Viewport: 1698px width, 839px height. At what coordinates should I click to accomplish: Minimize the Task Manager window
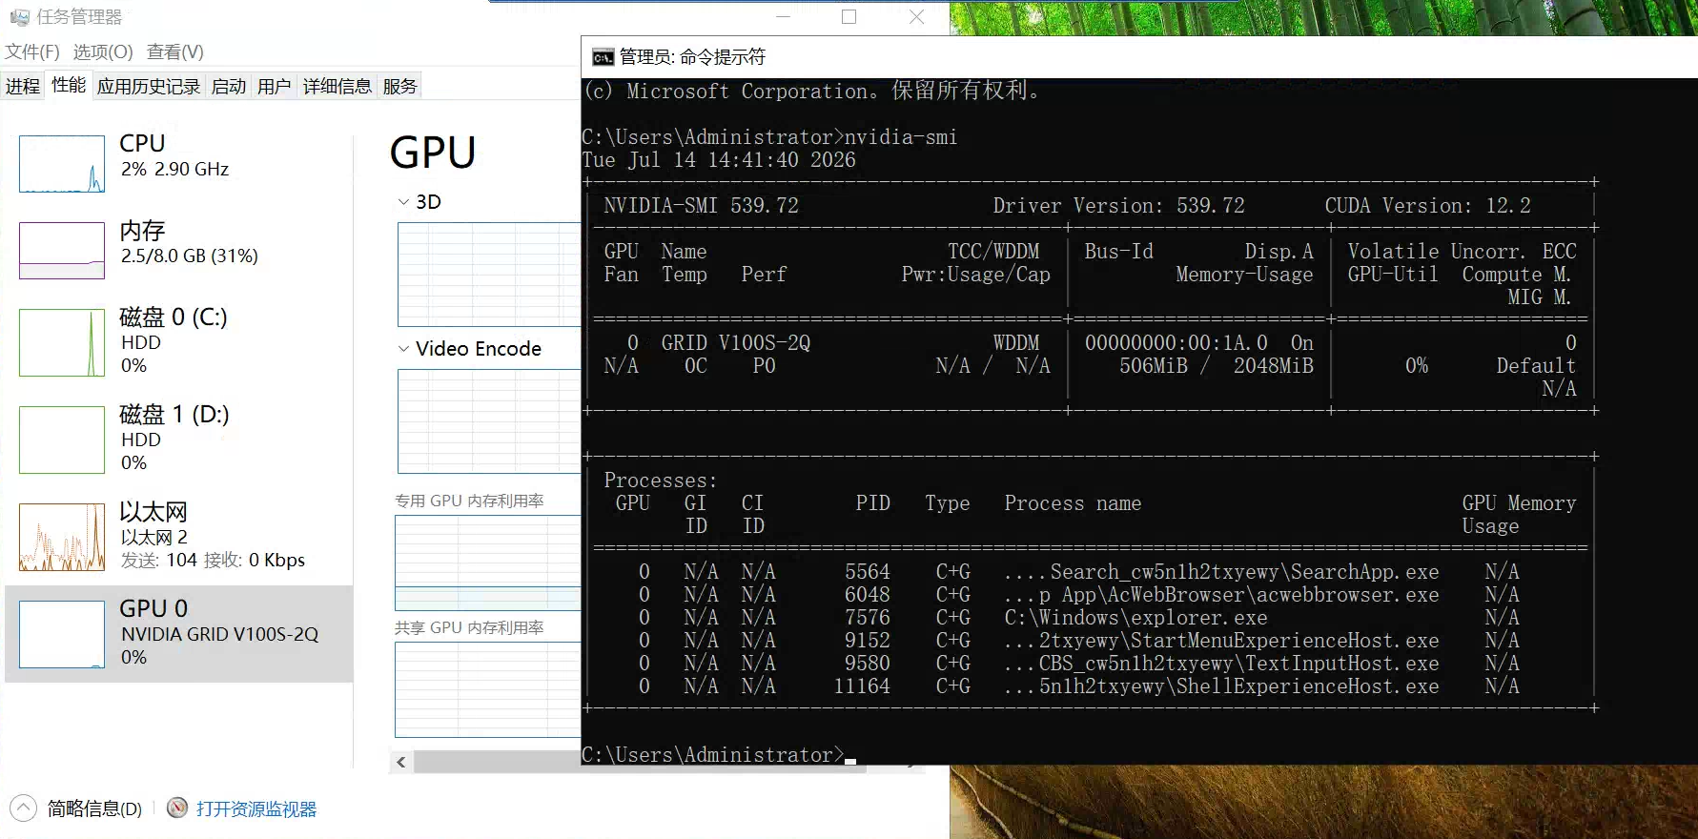coord(783,17)
